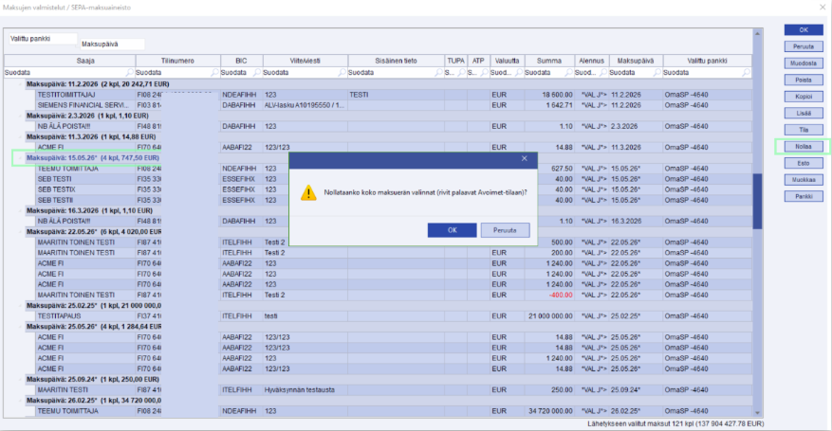Click the TESTI internal info cell
The width and height of the screenshot is (832, 431).
[x=396, y=95]
